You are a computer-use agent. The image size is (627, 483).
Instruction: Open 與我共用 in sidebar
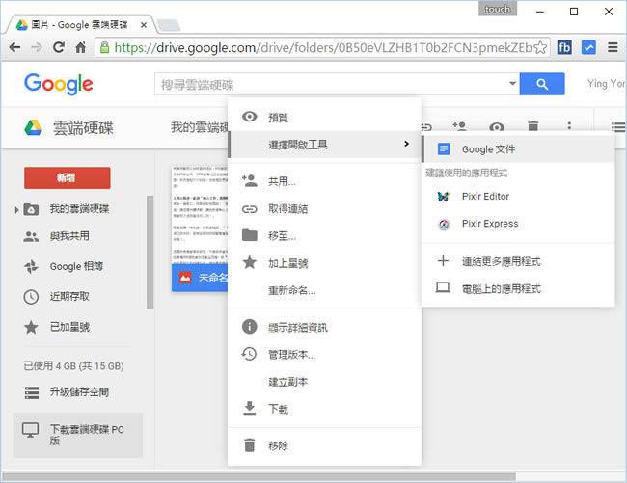click(x=69, y=236)
